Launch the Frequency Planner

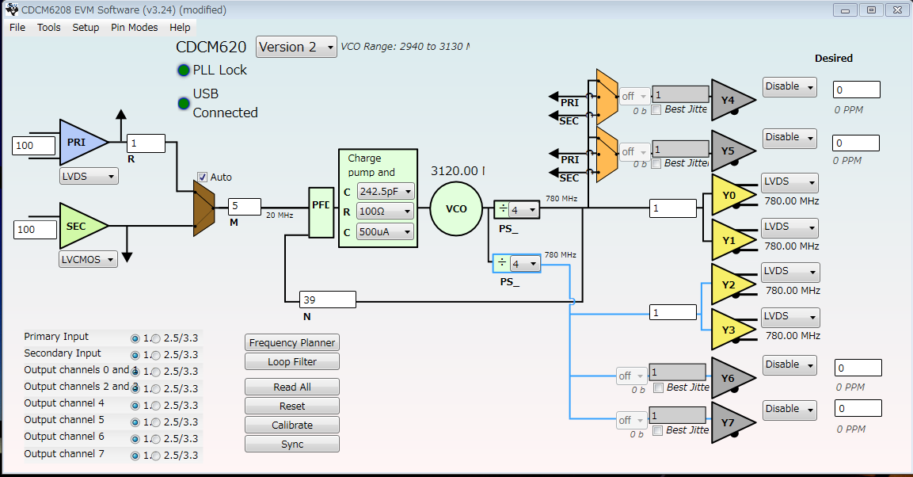(292, 342)
